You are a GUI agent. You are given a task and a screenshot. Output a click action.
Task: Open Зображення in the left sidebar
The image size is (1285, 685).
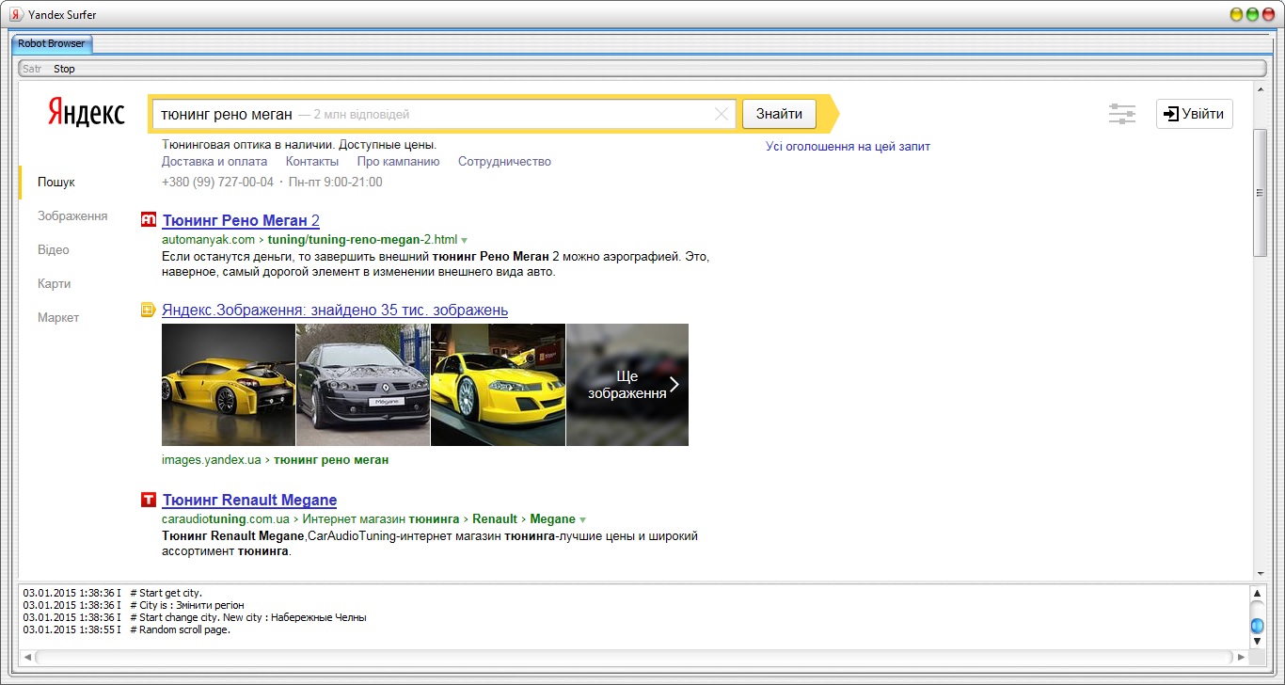[72, 216]
